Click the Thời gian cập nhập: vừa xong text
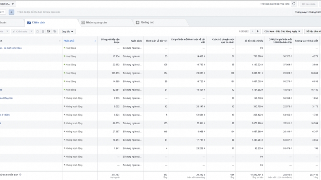 [x=275, y=4]
